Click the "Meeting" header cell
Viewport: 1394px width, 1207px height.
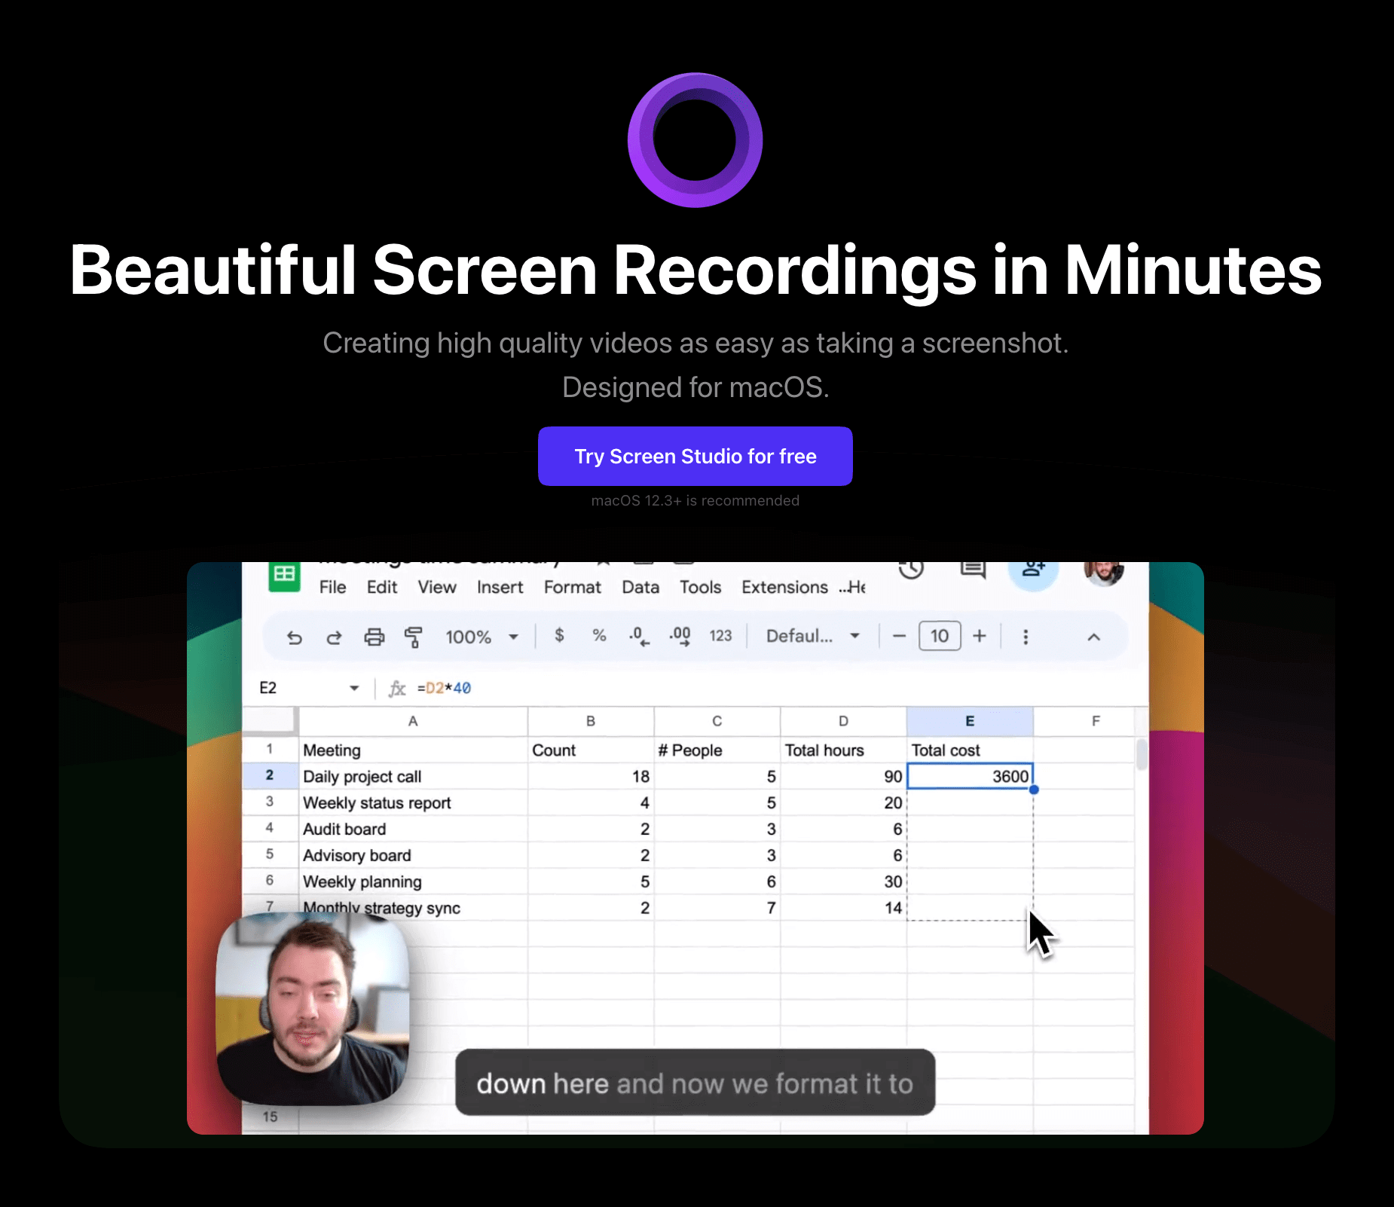pyautogui.click(x=413, y=750)
